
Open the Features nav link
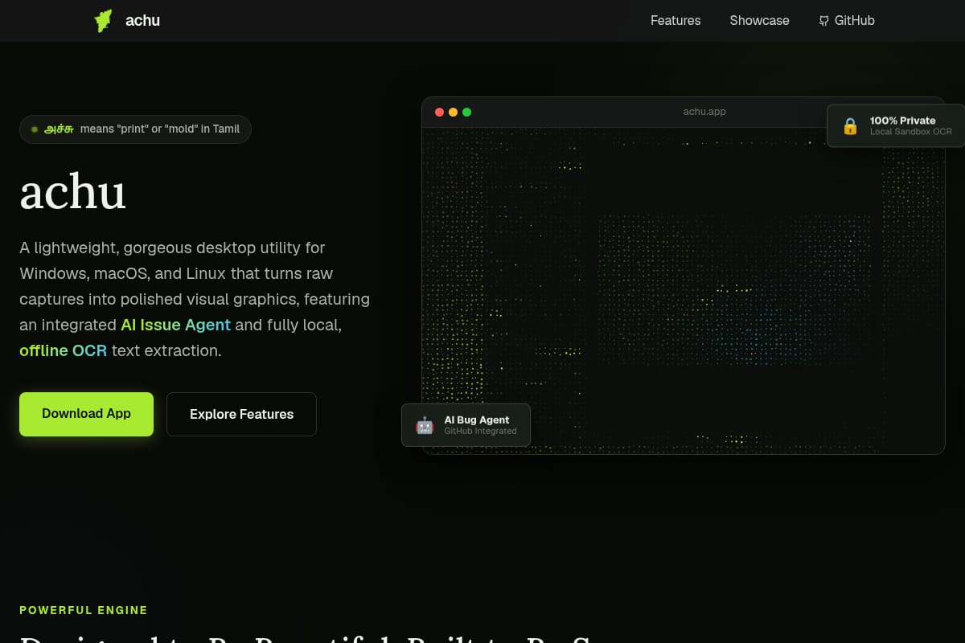click(675, 21)
